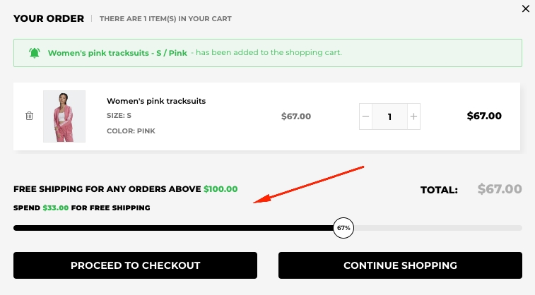Increase quantity with the plus button
Image resolution: width=535 pixels, height=295 pixels.
tap(413, 116)
